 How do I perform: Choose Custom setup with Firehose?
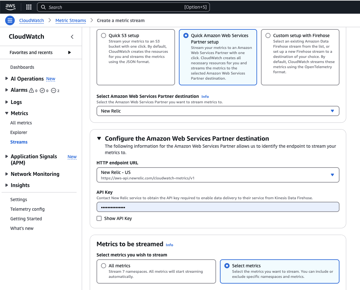click(267, 35)
